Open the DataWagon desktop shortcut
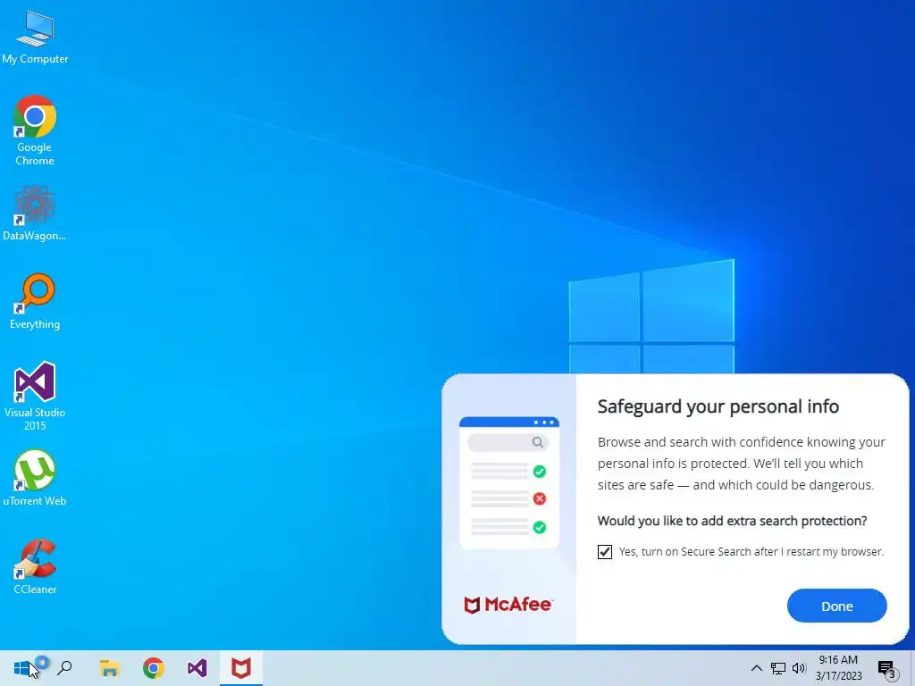915x686 pixels. tap(35, 213)
